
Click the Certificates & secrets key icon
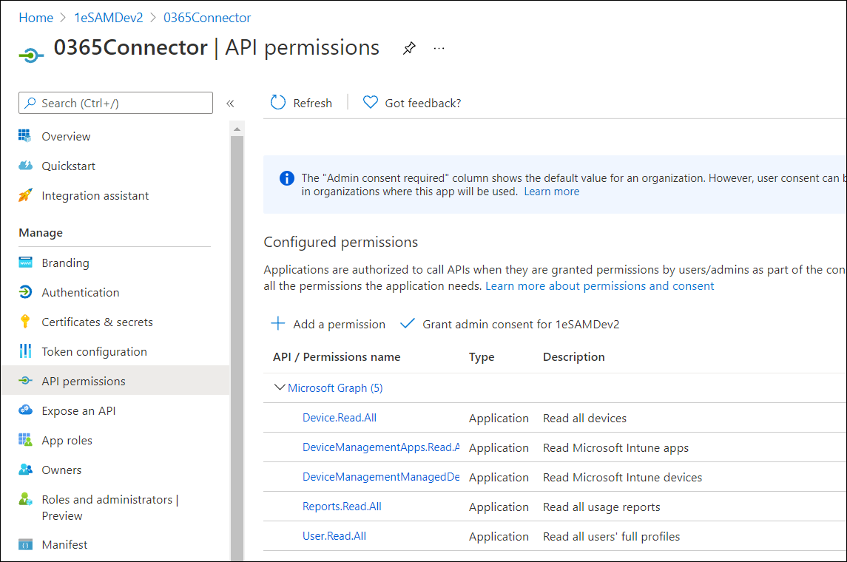(26, 322)
